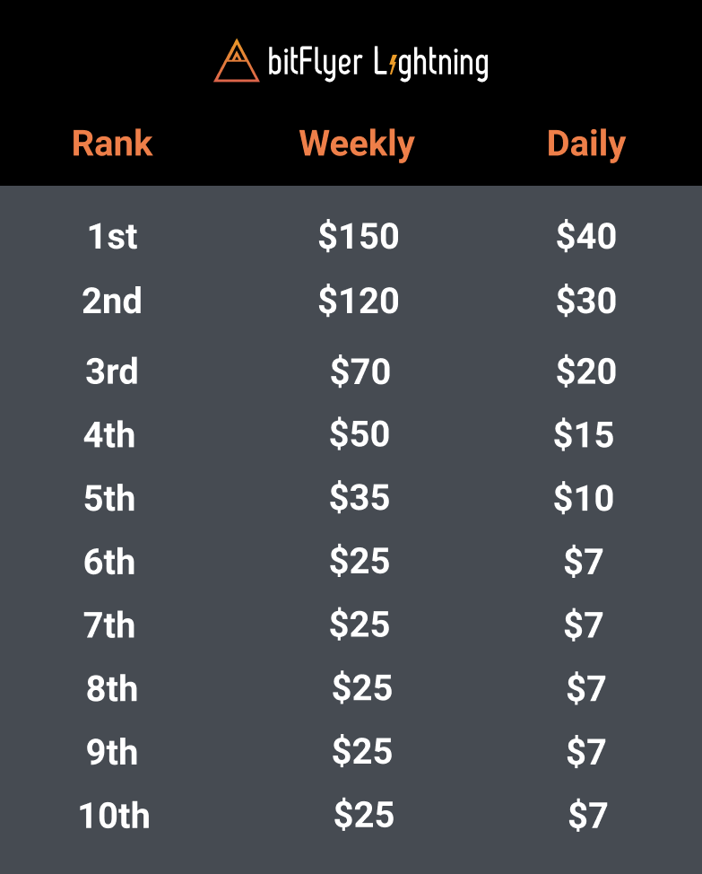702x874 pixels.
Task: Click the $15 daily prize
Action: click(584, 434)
